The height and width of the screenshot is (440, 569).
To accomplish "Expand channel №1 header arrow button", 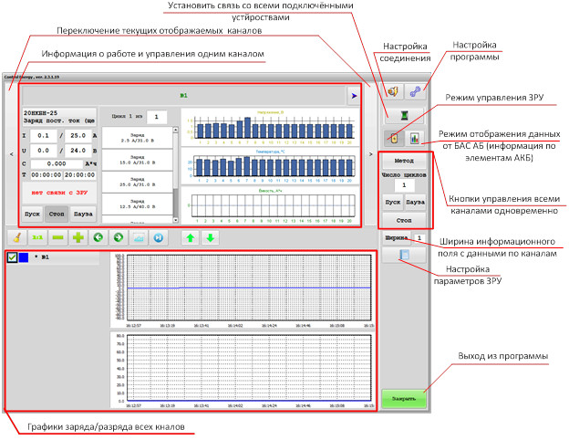I will [x=353, y=94].
